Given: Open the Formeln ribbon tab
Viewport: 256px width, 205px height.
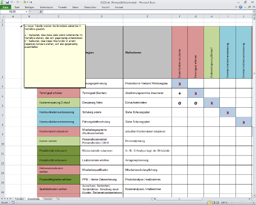Looking at the screenshot, I should [62, 7].
